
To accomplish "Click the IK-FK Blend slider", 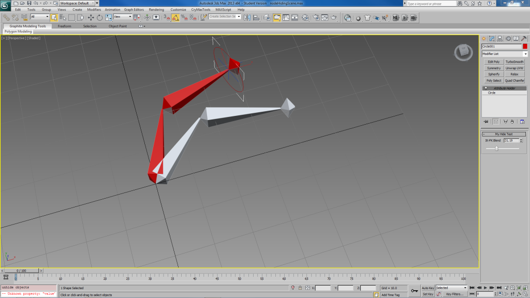I will click(496, 148).
